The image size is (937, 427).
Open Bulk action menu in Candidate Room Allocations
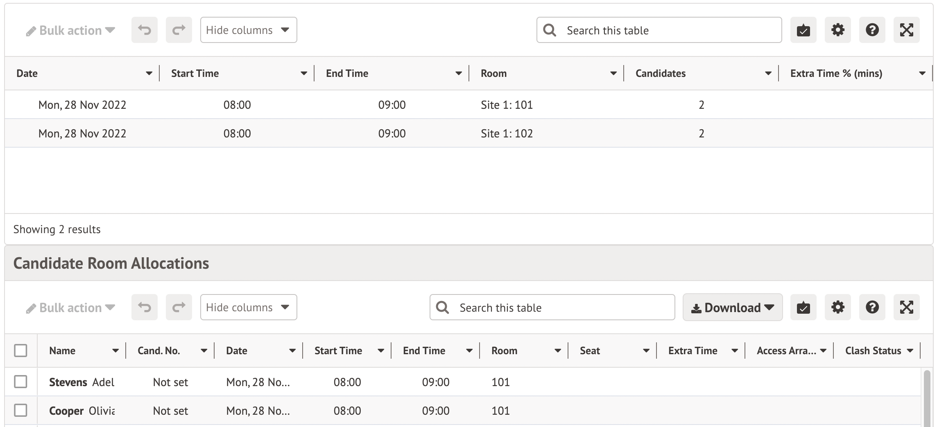click(70, 308)
